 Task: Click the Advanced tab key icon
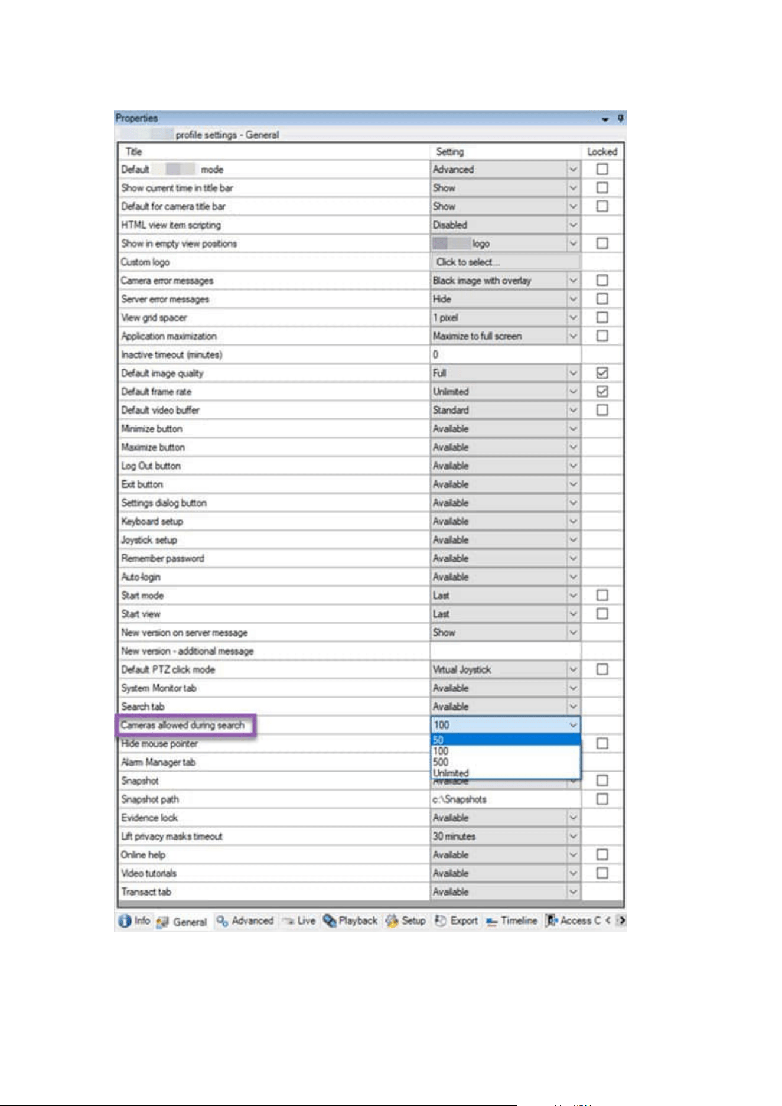pyautogui.click(x=222, y=921)
